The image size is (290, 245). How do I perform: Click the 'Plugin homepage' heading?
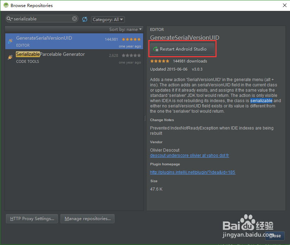point(165,164)
